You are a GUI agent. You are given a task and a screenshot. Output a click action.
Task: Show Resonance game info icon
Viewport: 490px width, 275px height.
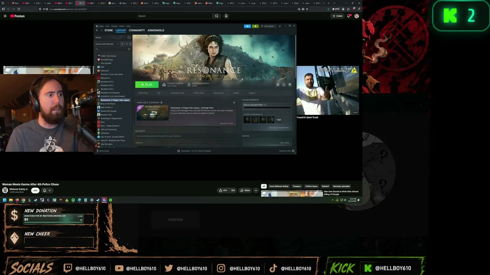pyautogui.click(x=284, y=84)
